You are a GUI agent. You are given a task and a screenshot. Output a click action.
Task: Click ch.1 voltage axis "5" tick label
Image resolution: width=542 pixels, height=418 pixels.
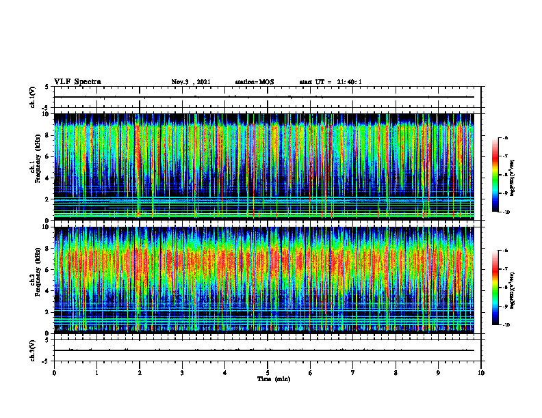coord(47,87)
